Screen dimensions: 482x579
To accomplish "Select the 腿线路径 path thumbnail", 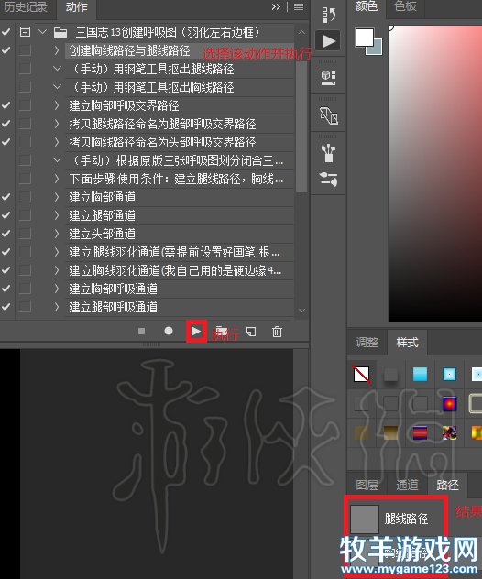I will point(364,519).
